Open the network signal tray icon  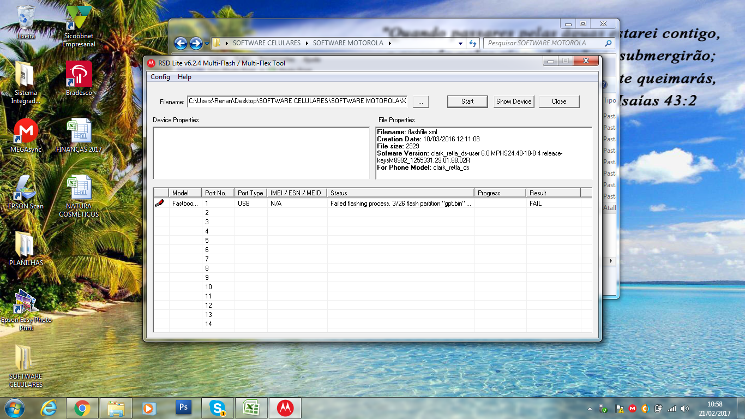(x=672, y=408)
